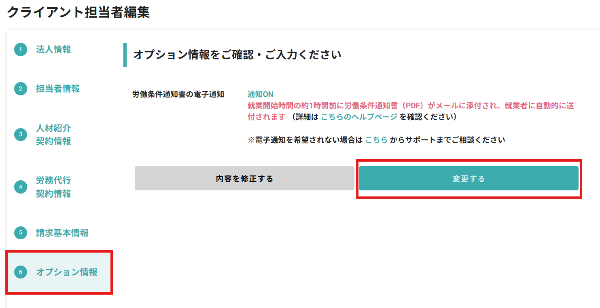Click the step 6 number badge
The image size is (600, 308).
click(20, 272)
